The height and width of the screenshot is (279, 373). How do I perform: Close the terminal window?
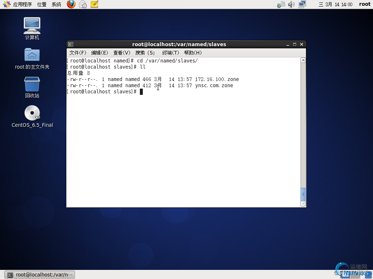click(x=301, y=44)
